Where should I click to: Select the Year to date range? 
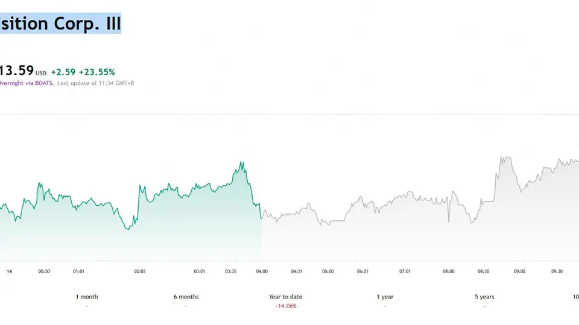pyautogui.click(x=285, y=297)
